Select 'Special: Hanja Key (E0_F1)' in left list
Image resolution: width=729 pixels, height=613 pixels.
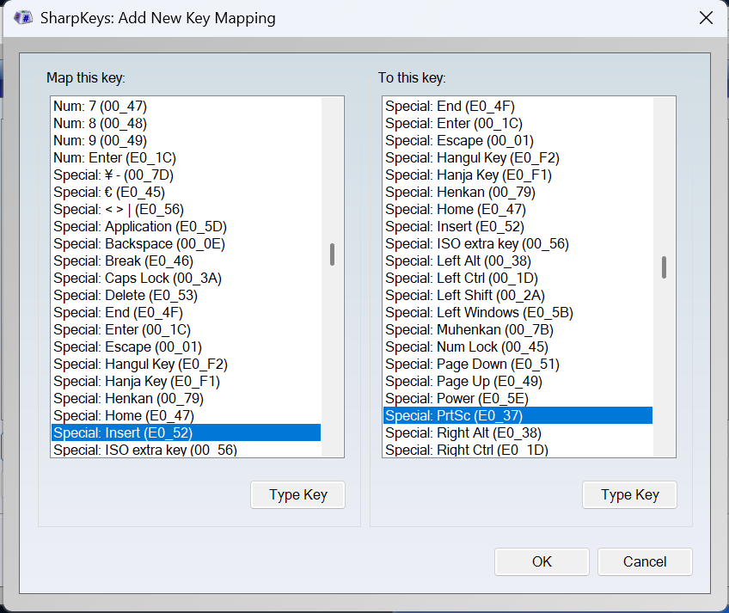[x=186, y=382]
